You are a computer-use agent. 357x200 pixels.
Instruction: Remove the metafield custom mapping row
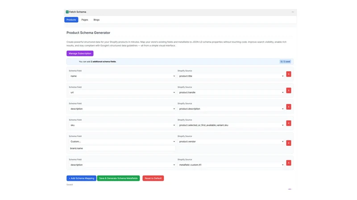click(x=288, y=163)
